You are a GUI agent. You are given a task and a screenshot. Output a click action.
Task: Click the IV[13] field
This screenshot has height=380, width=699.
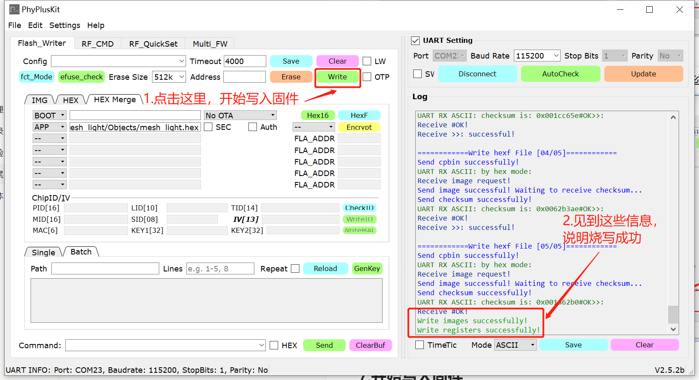[301, 219]
